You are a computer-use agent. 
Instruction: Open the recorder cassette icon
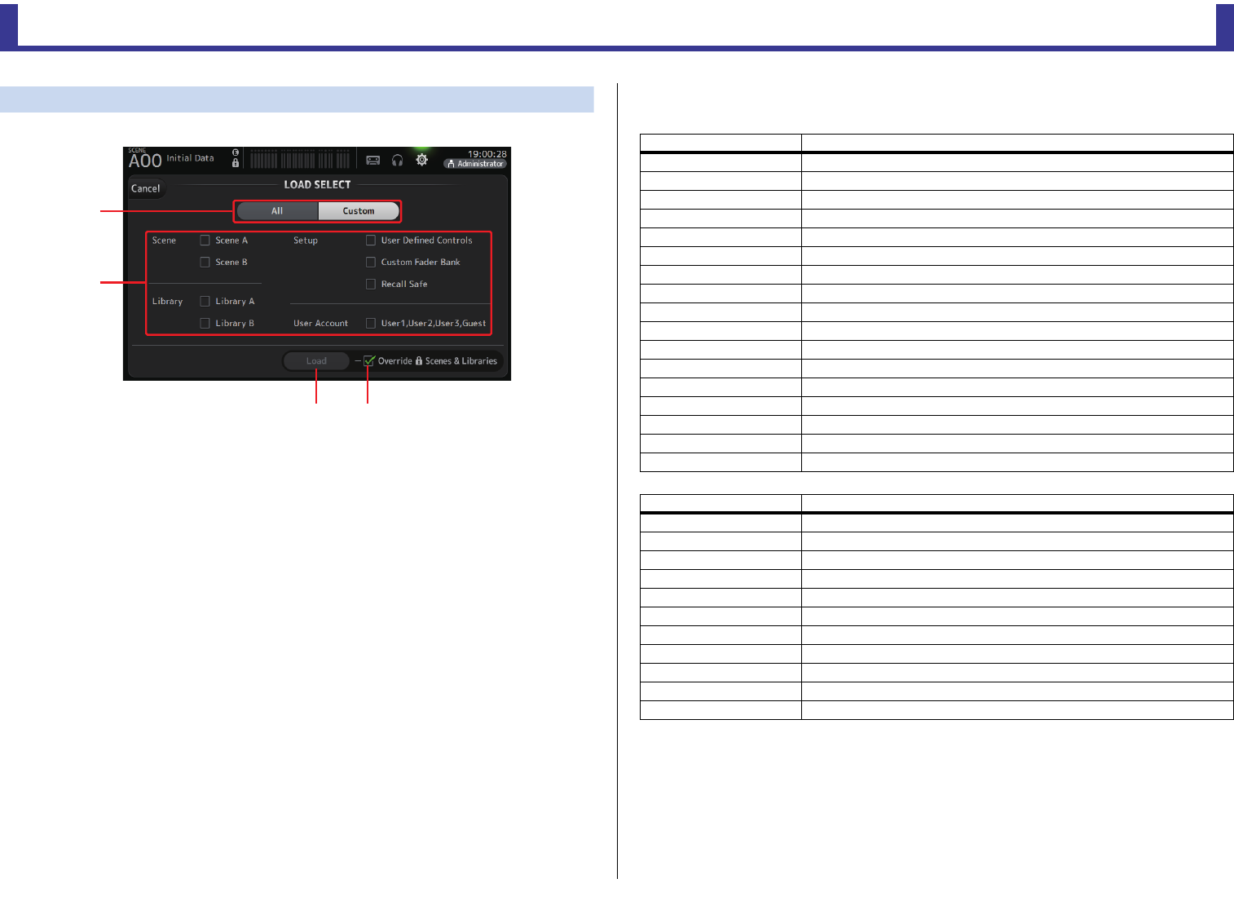point(372,161)
